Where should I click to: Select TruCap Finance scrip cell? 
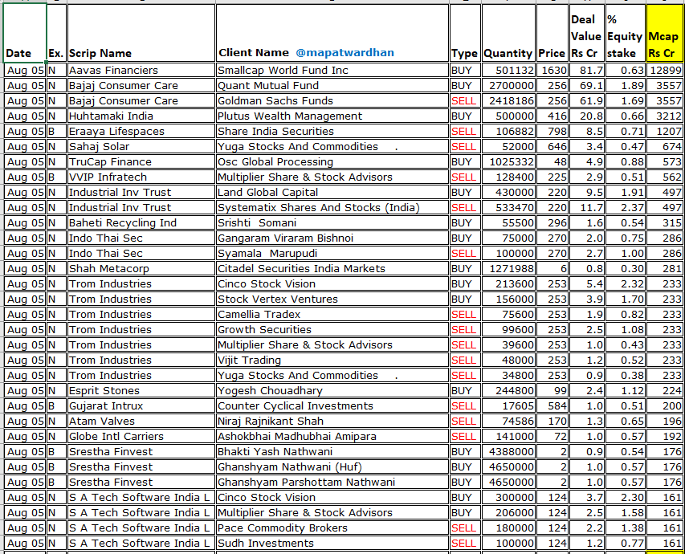(141, 162)
